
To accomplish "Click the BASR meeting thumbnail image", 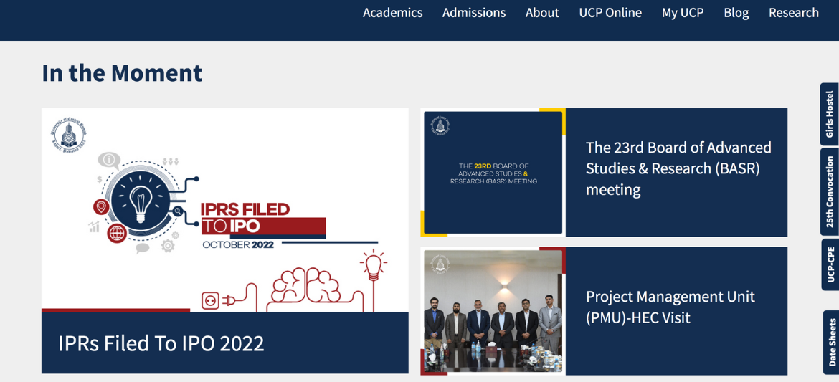I will [493, 172].
